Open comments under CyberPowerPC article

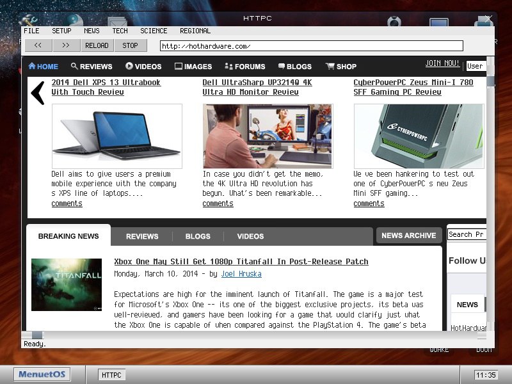pyautogui.click(x=369, y=204)
